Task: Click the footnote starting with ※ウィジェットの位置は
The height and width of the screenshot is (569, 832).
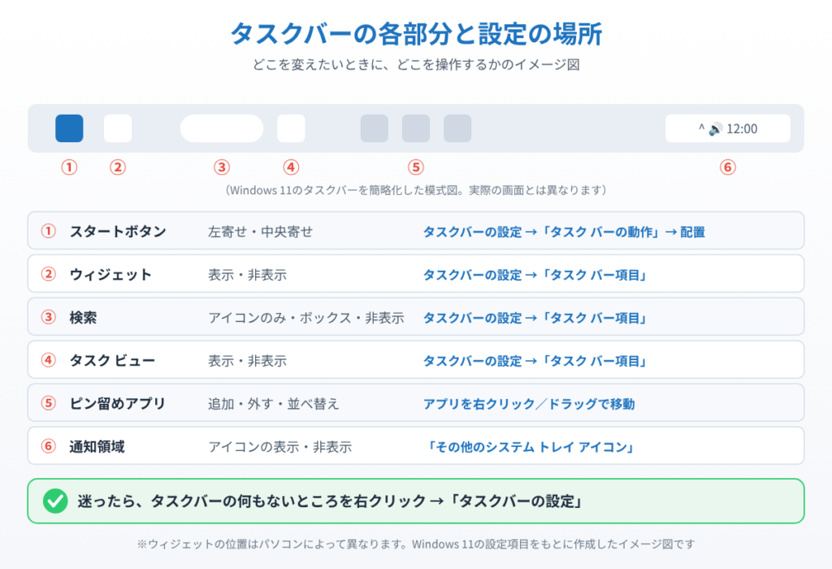Action: coord(416,544)
